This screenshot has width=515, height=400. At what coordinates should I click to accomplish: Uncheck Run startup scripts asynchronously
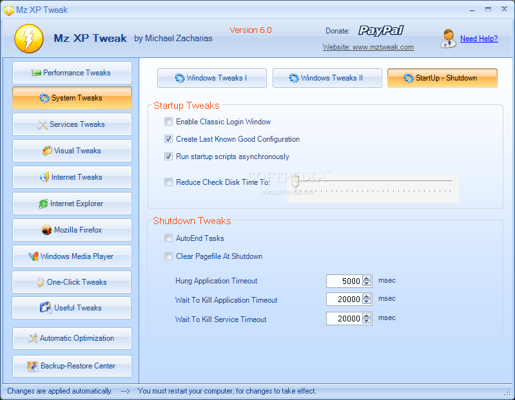coord(168,157)
